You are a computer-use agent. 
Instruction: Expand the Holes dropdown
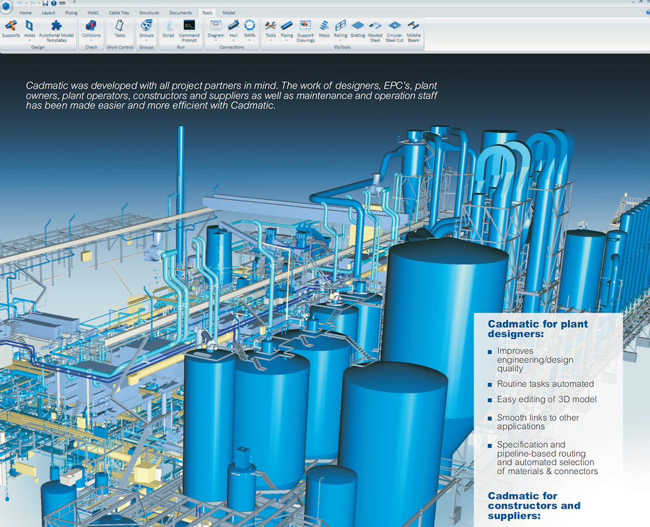point(29,40)
